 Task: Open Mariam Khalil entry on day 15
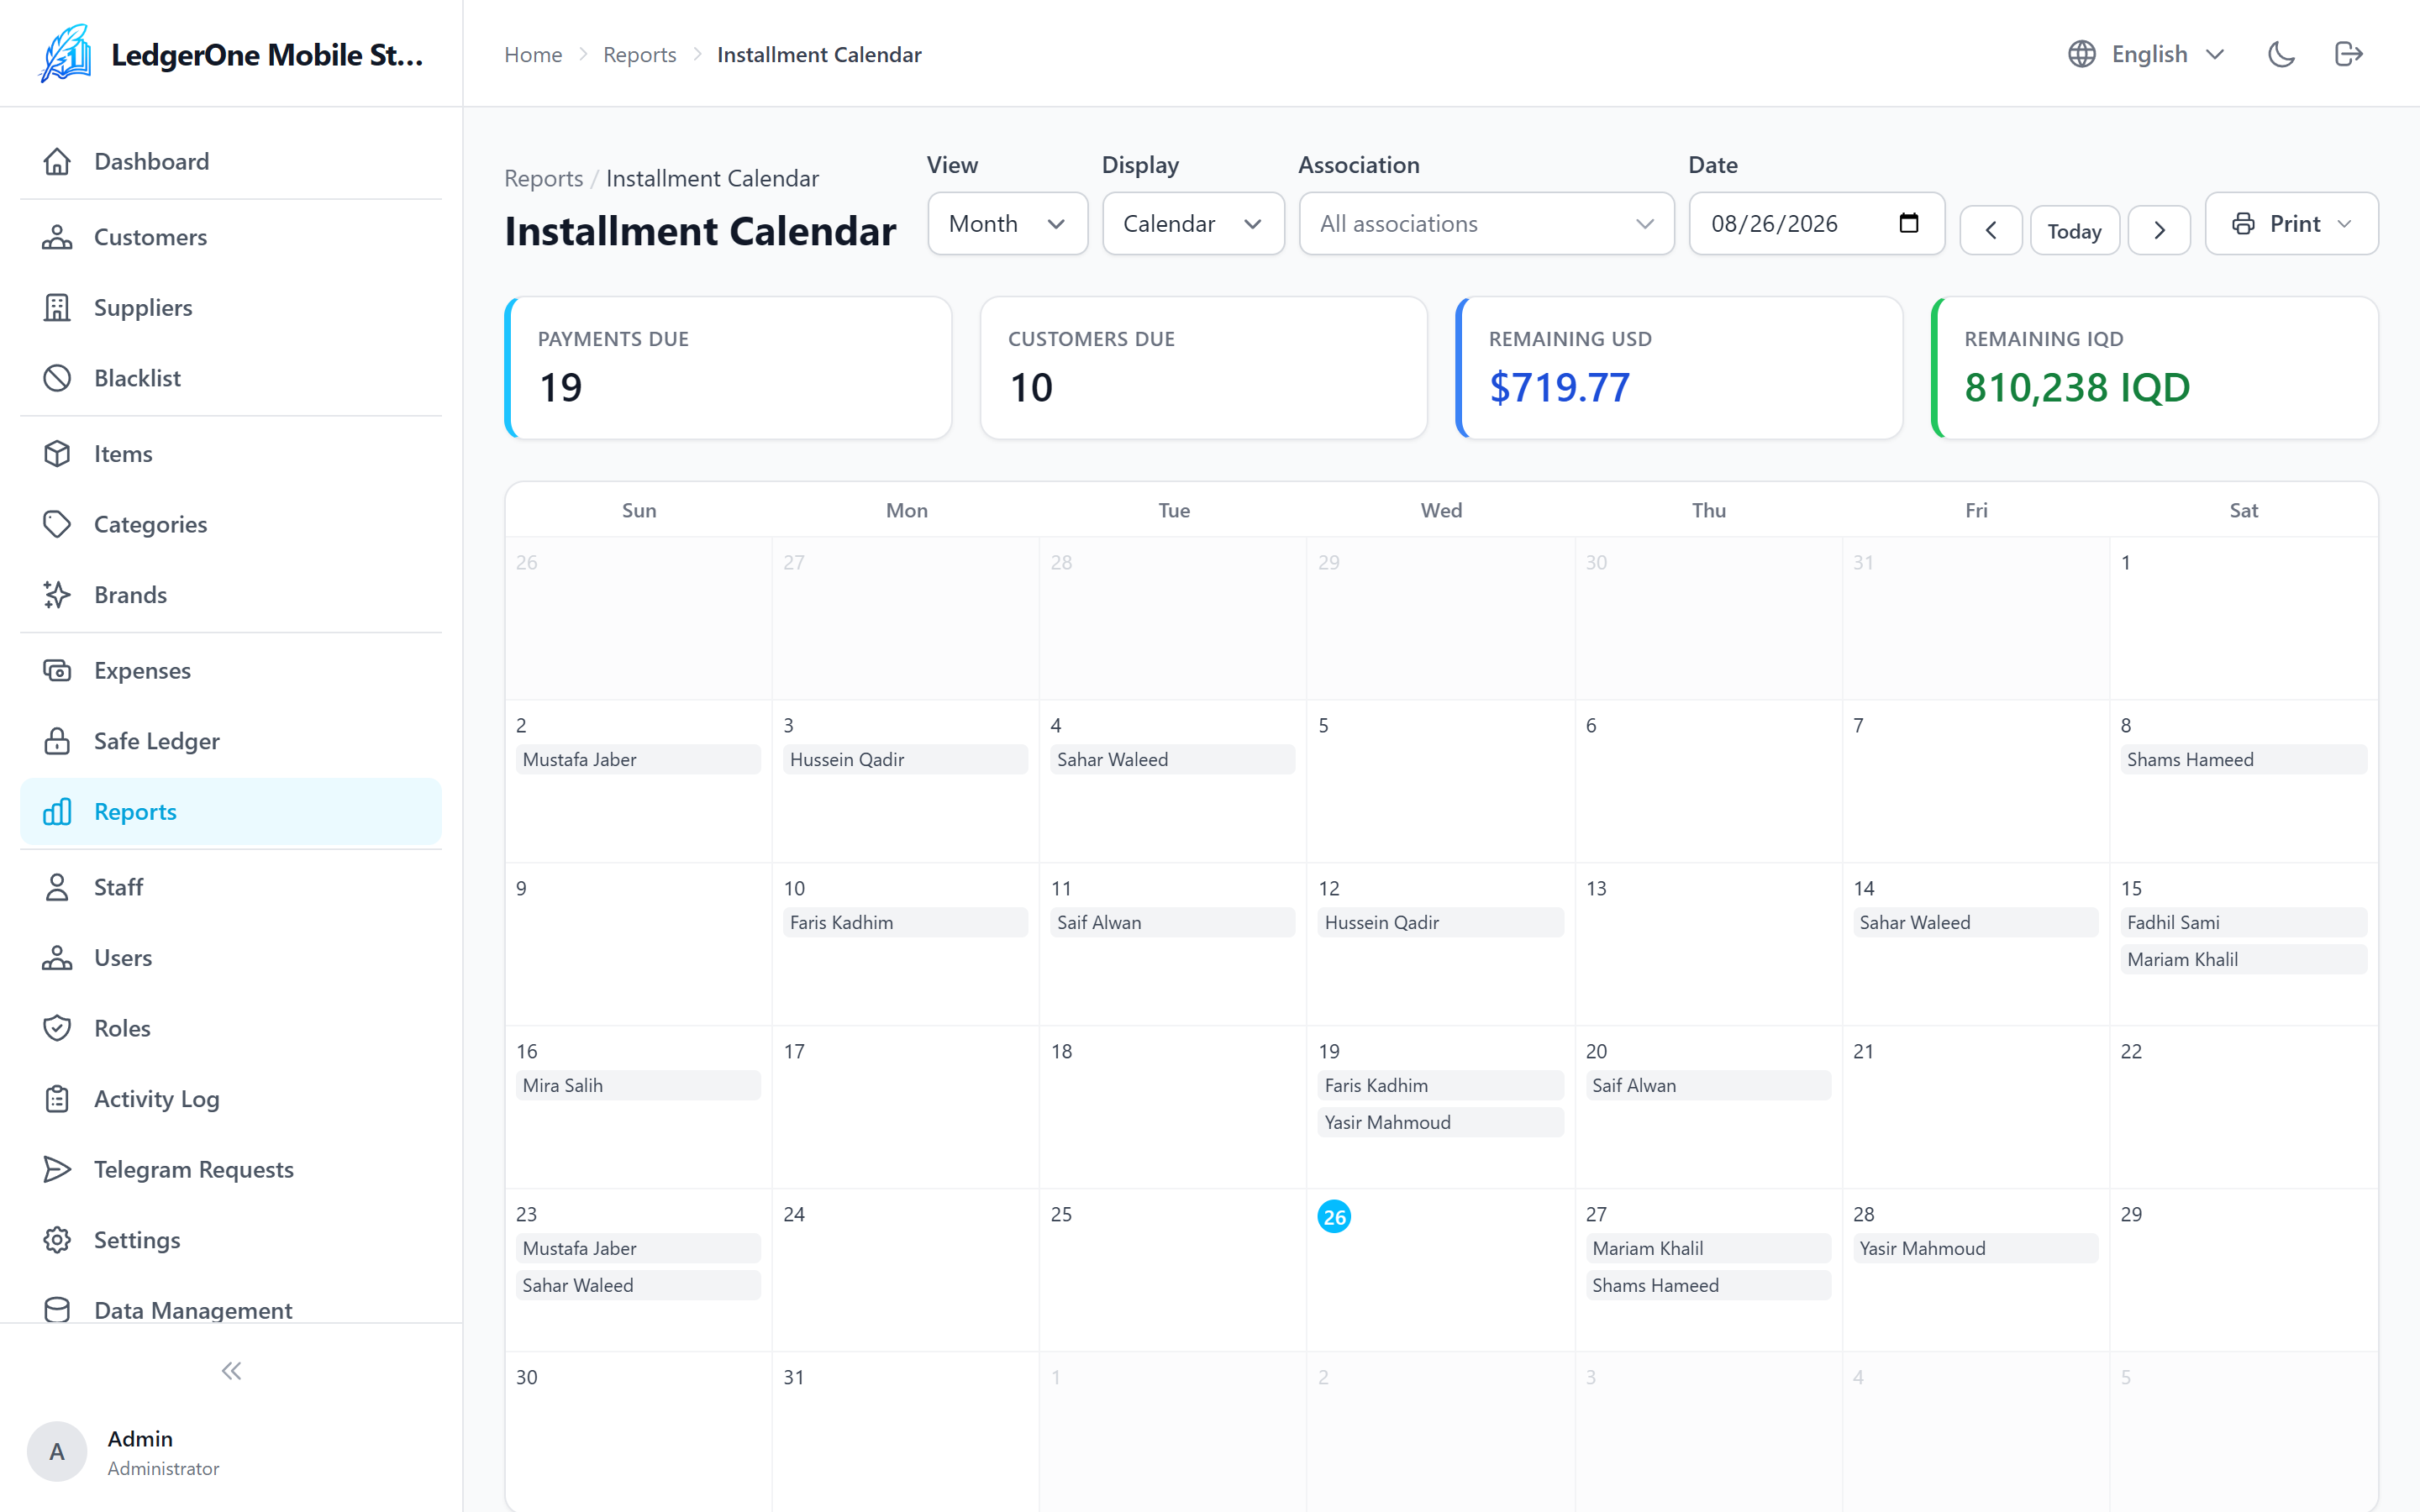coord(2243,959)
